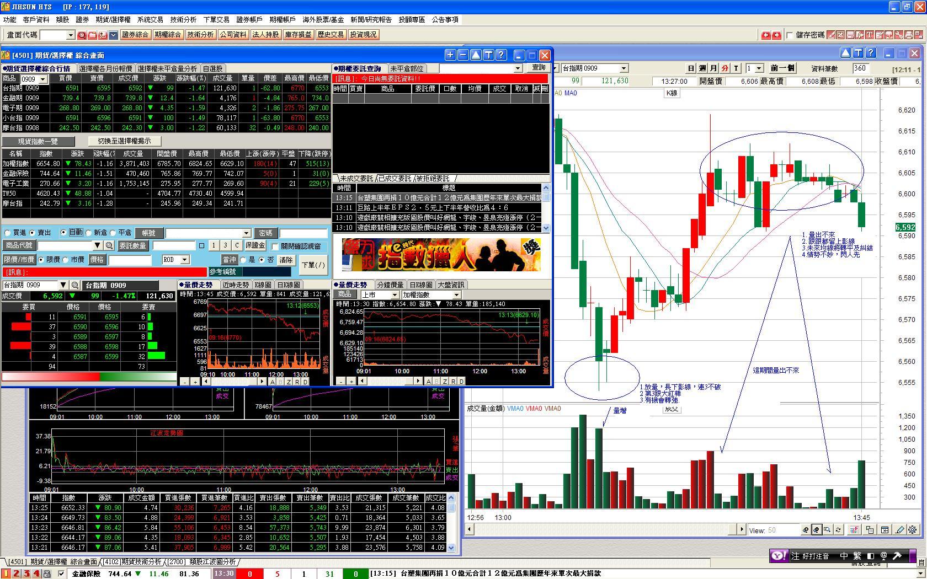The height and width of the screenshot is (579, 927).
Task: Open the 0909 contract month dropdown beside 商品
Action: click(42, 79)
